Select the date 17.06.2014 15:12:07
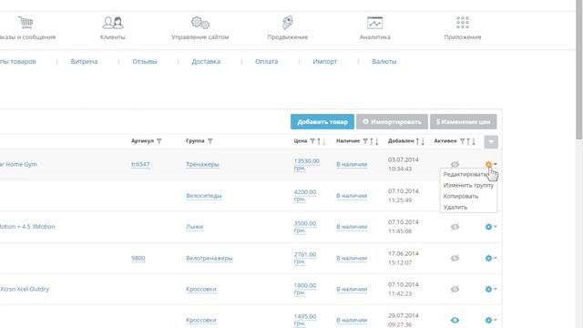 (404, 258)
